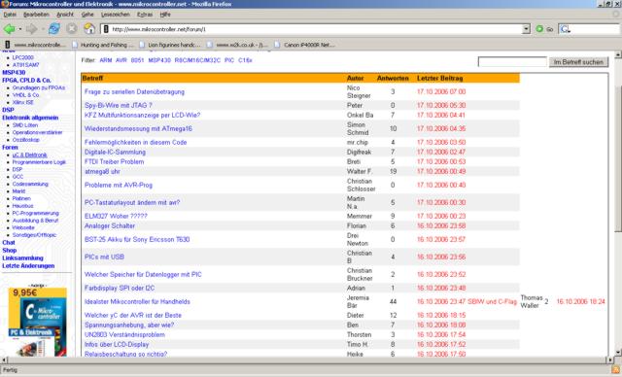Open the www.mikrocontroller bookmark

(35, 45)
